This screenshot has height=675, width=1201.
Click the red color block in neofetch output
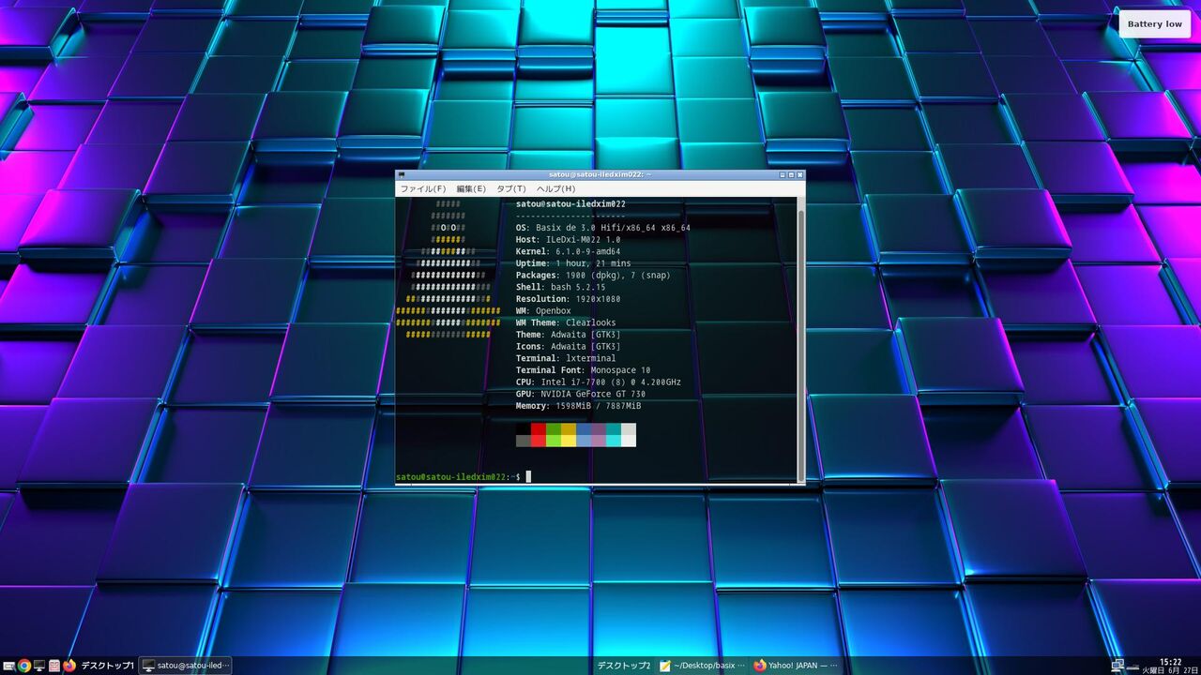click(539, 428)
